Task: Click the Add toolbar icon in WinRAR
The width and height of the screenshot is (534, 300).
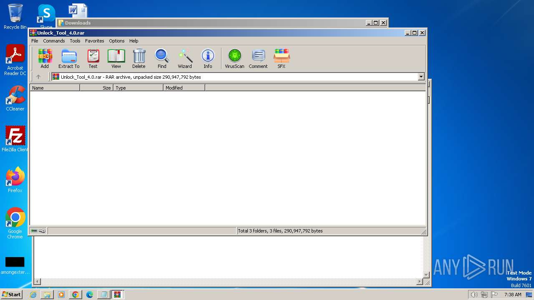Action: coord(45,58)
